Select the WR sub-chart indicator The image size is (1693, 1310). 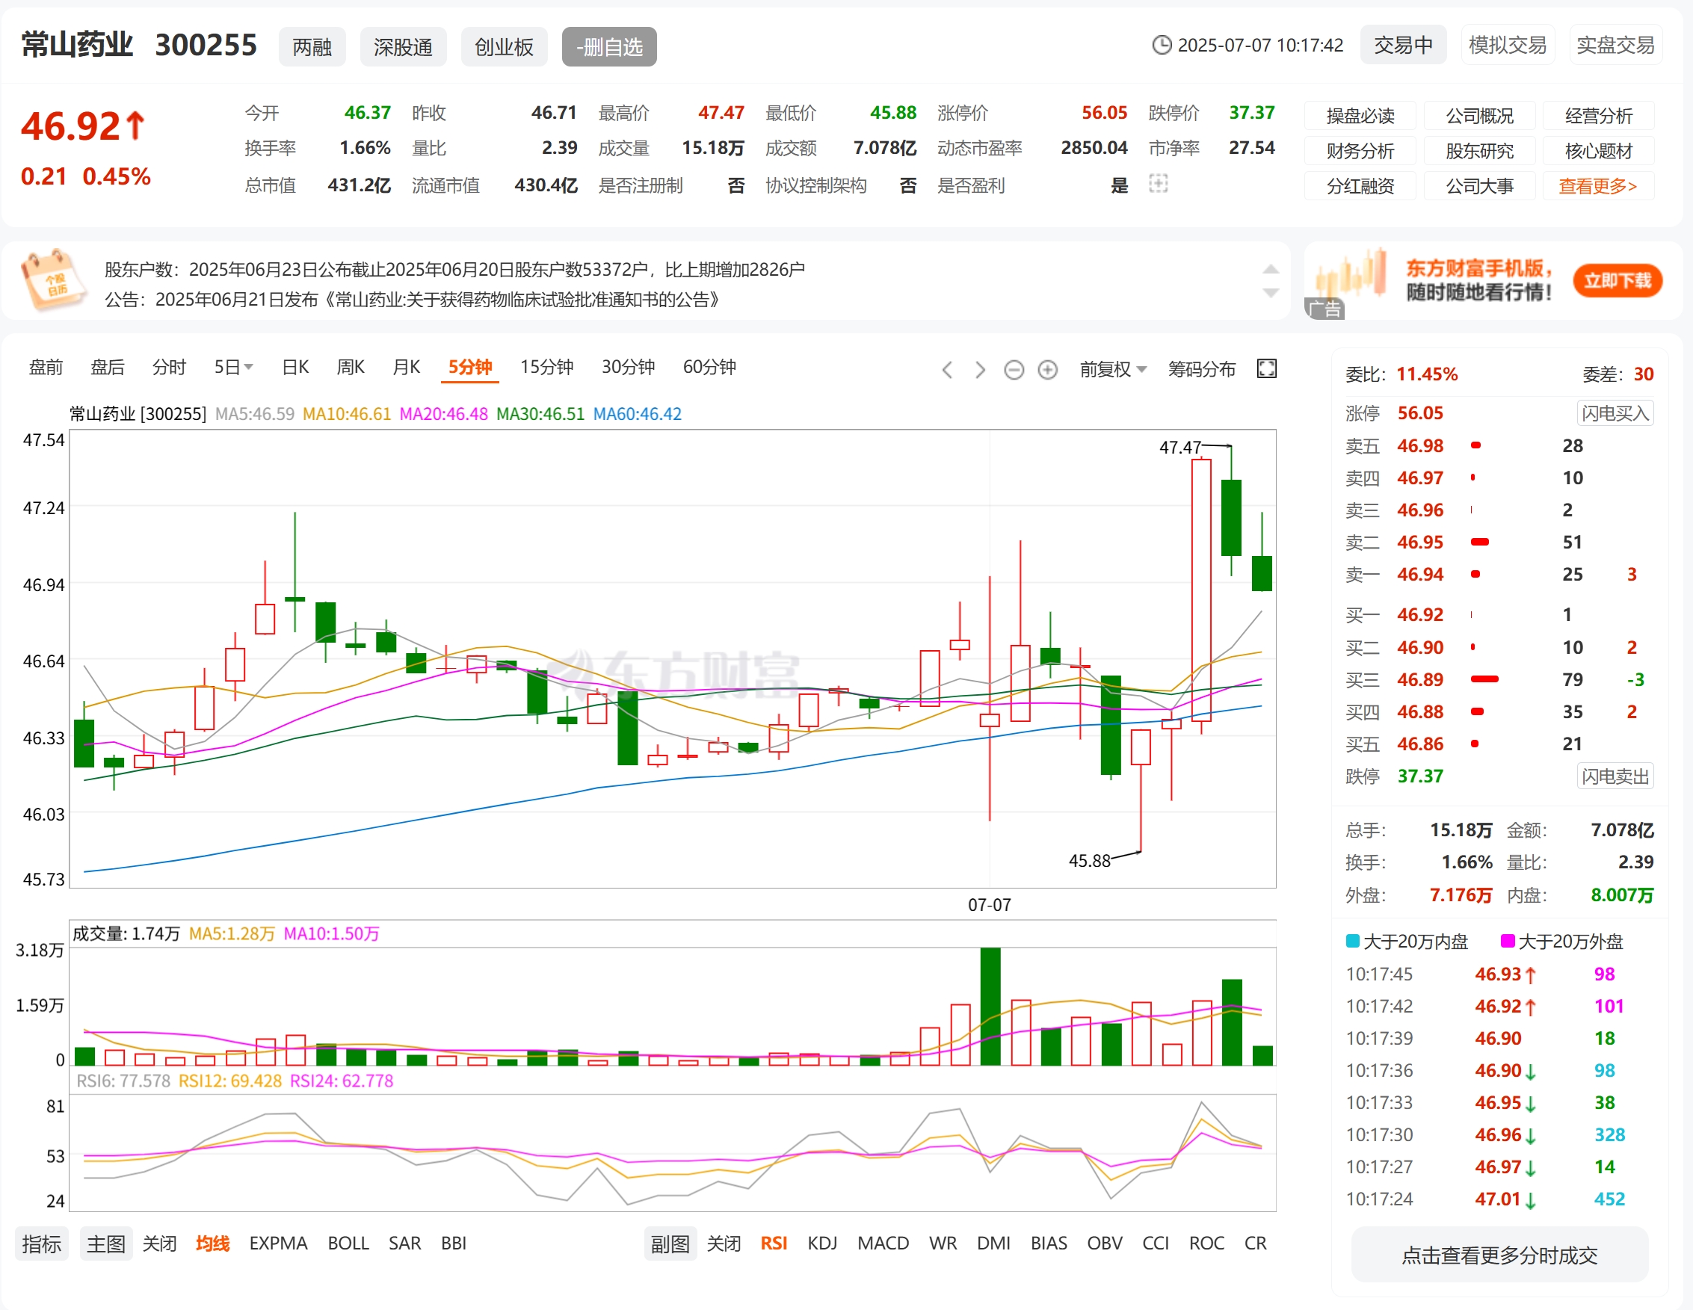click(943, 1243)
